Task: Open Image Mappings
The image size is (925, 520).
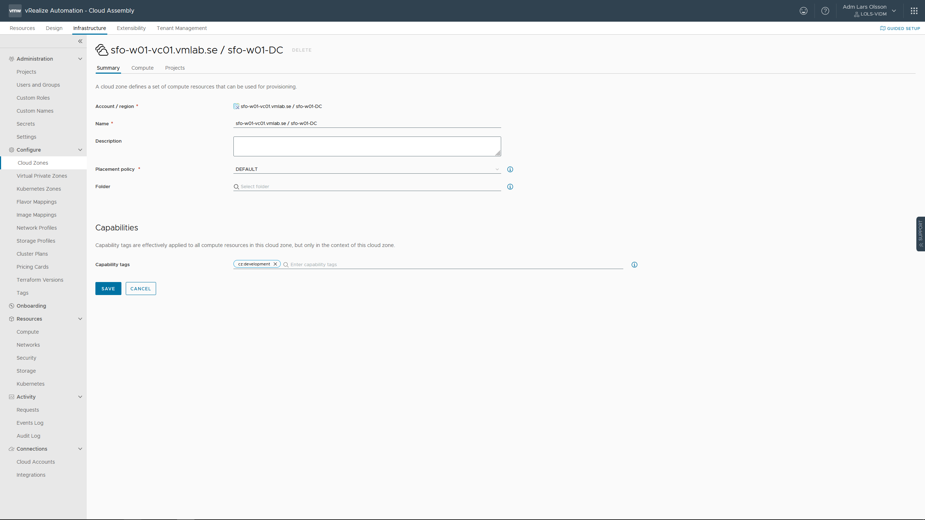Action: [36, 215]
